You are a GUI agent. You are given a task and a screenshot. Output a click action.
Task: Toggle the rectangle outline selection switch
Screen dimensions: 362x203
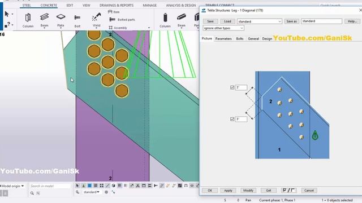tap(144, 186)
